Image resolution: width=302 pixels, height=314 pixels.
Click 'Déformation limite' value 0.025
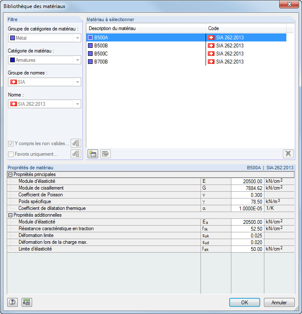tap(247, 235)
